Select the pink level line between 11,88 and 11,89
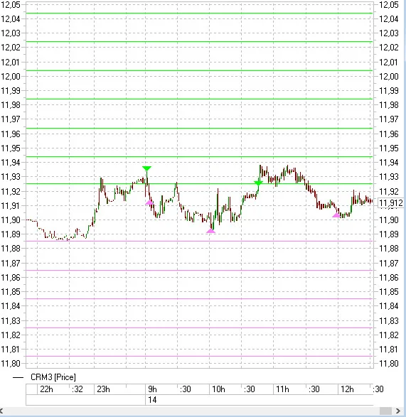Image resolution: width=406 pixels, height=417 pixels. [x=199, y=242]
